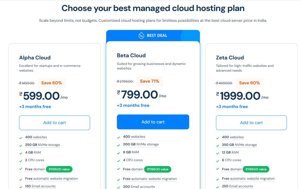Add the Zeta Cloud plan to cart

pyautogui.click(x=251, y=123)
